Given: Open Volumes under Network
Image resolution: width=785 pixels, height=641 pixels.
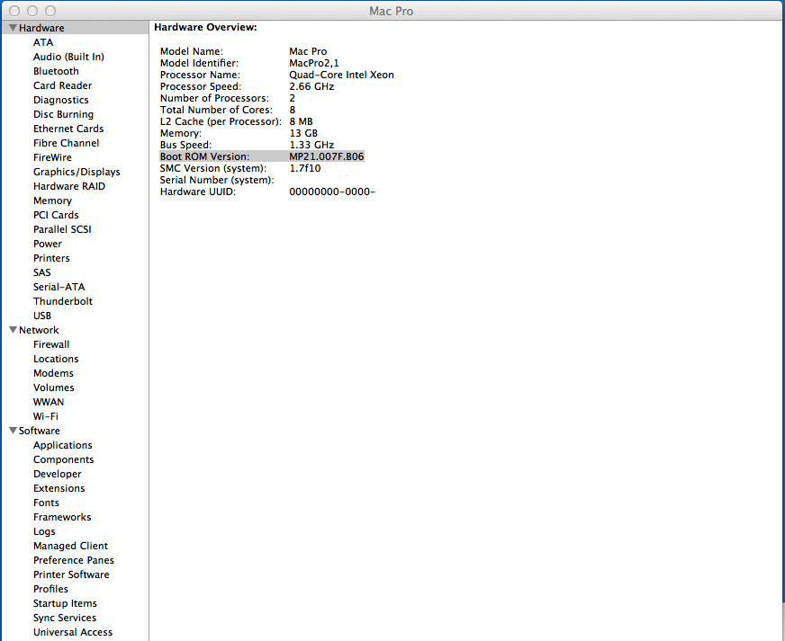Looking at the screenshot, I should coord(54,387).
